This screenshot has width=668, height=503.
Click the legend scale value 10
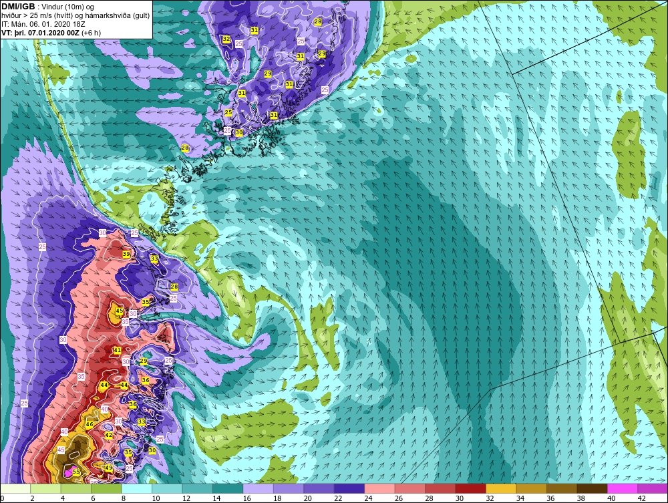156,498
